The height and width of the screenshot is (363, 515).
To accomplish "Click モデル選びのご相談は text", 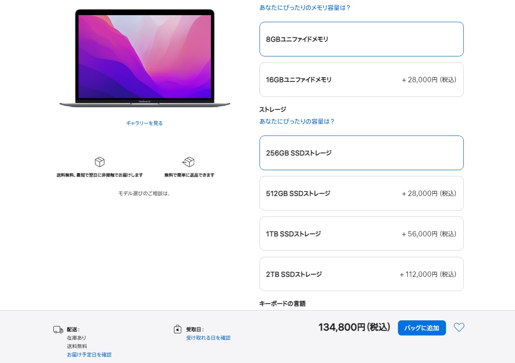I will pos(144,193).
